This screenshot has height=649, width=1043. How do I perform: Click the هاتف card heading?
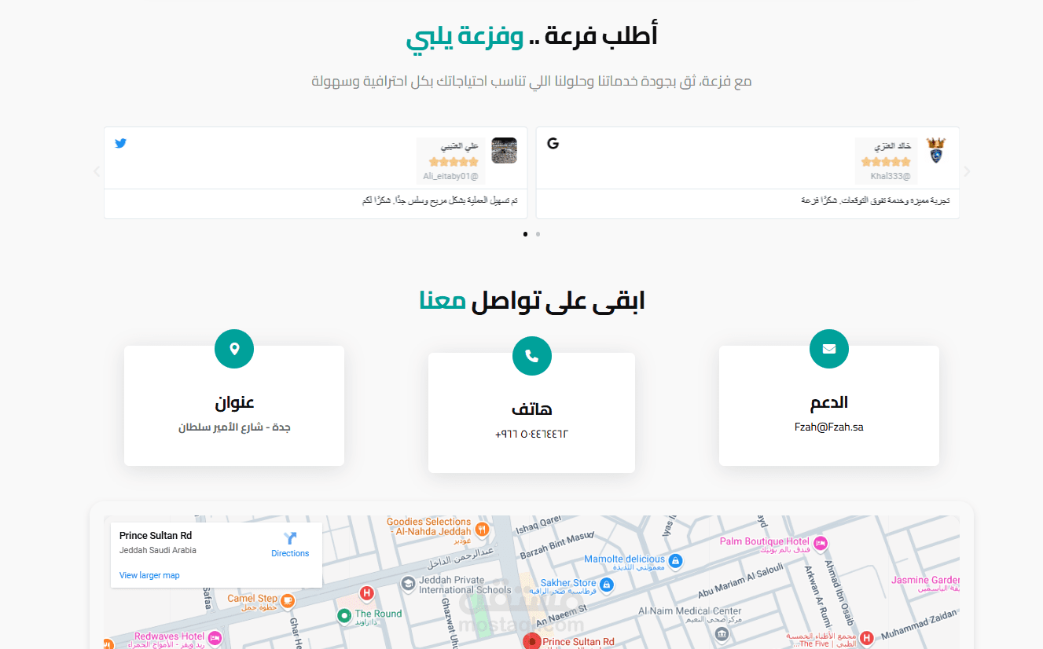tap(531, 409)
